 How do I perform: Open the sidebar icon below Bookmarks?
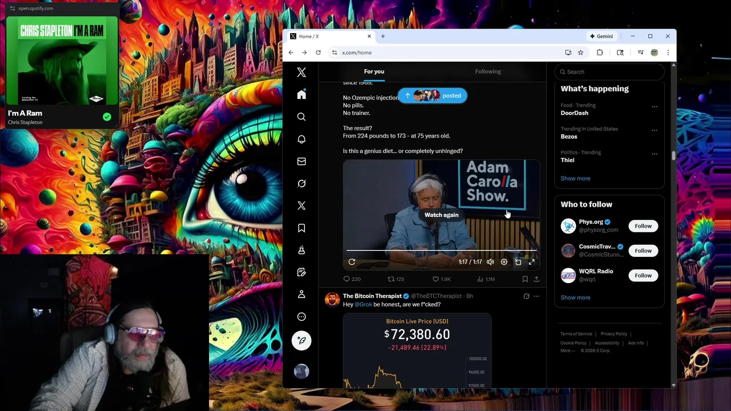[302, 250]
